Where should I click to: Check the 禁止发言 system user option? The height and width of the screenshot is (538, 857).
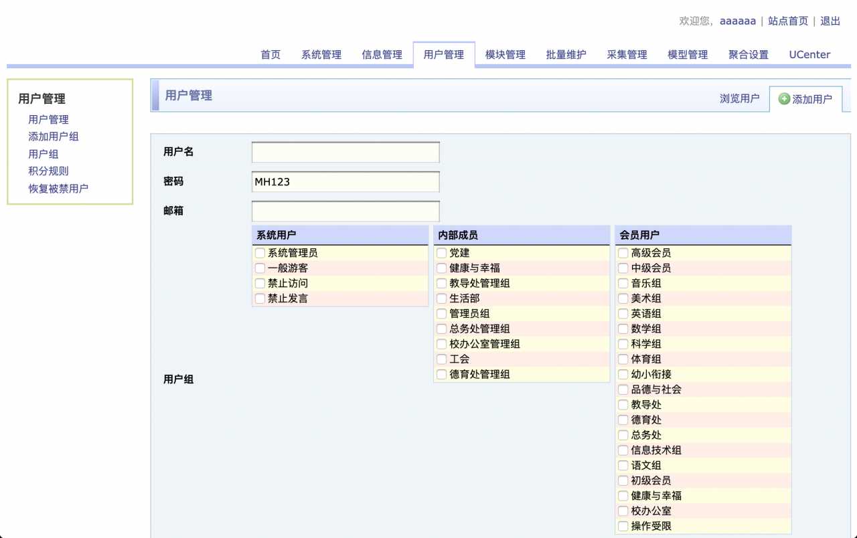tap(260, 298)
